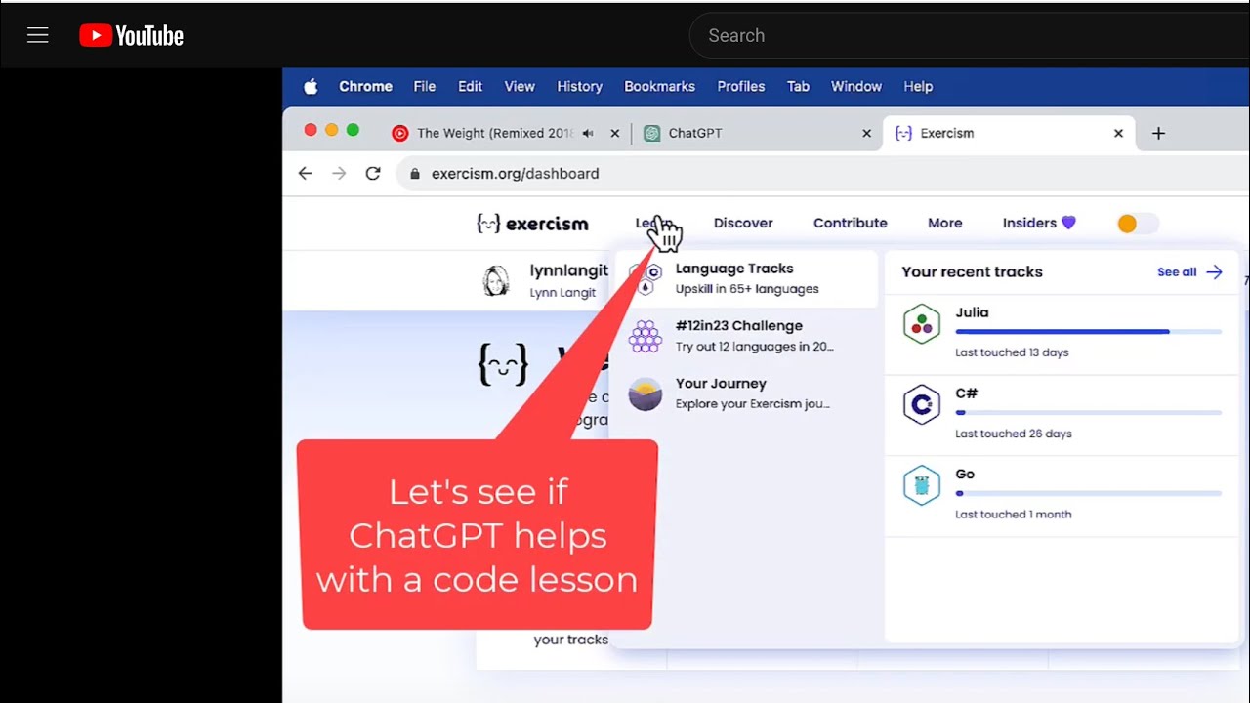
Task: Open the Exercism logo home link
Action: [532, 224]
